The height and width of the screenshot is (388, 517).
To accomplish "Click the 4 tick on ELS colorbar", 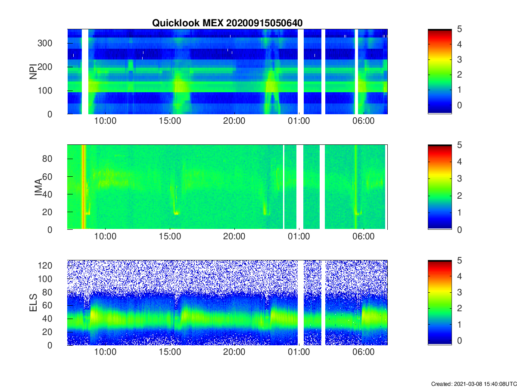I will 460,276.
